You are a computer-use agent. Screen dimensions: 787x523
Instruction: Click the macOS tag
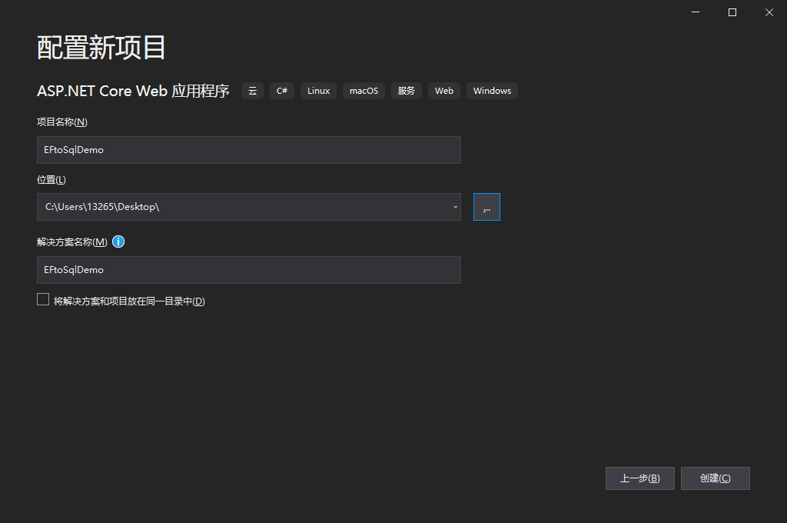364,91
